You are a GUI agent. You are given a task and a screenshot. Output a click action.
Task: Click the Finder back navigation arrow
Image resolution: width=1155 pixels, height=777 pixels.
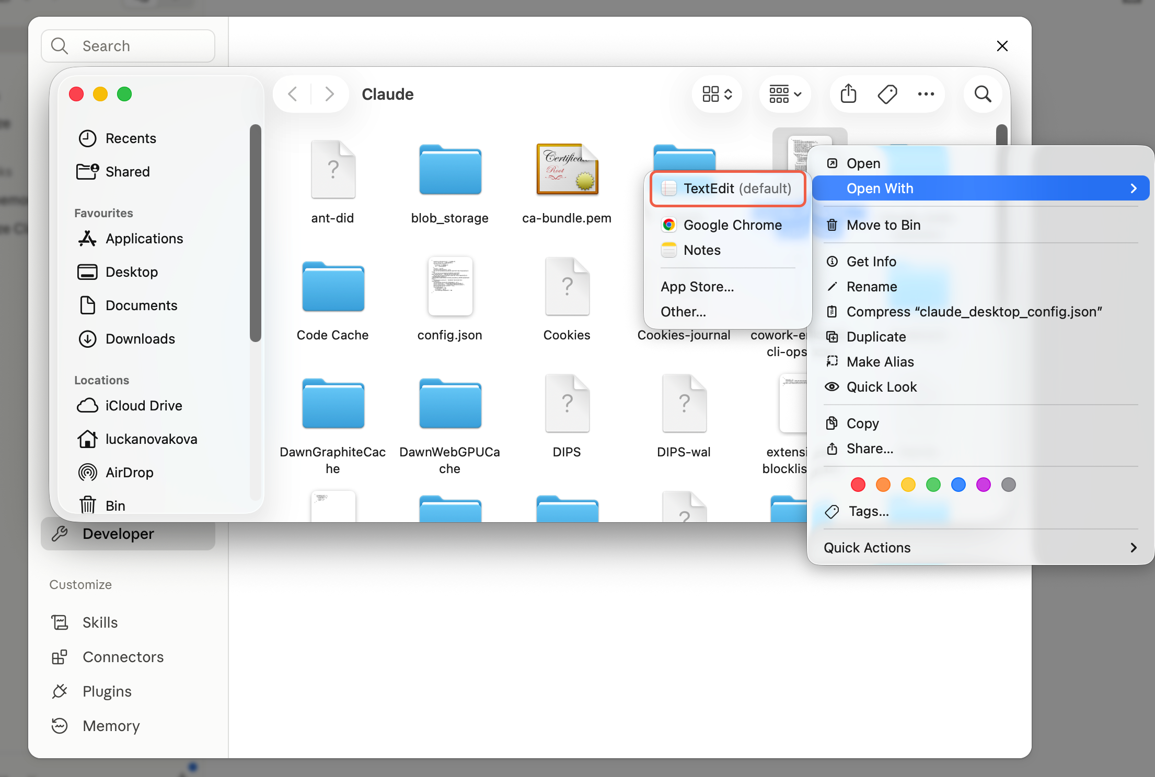(x=293, y=94)
